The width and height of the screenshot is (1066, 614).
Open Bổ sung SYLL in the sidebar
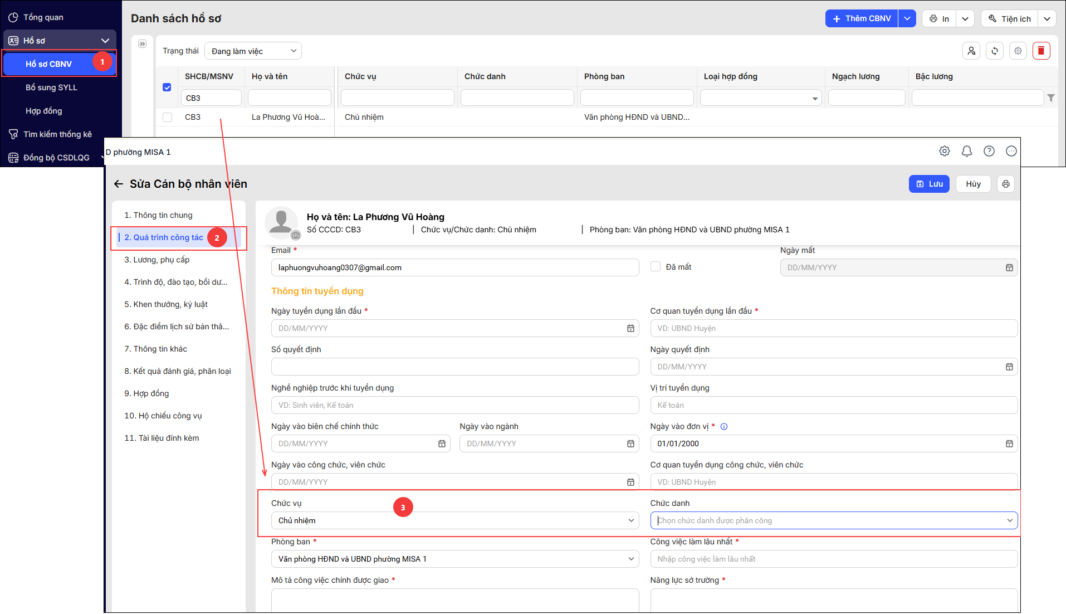click(51, 87)
